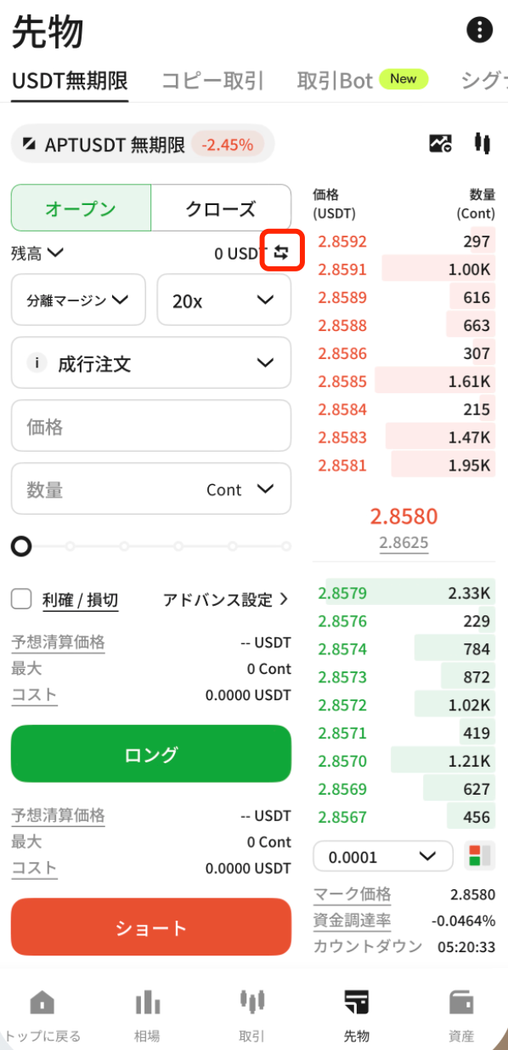
Task: Enable the 利確 / 損切 checkbox
Action: 21,599
